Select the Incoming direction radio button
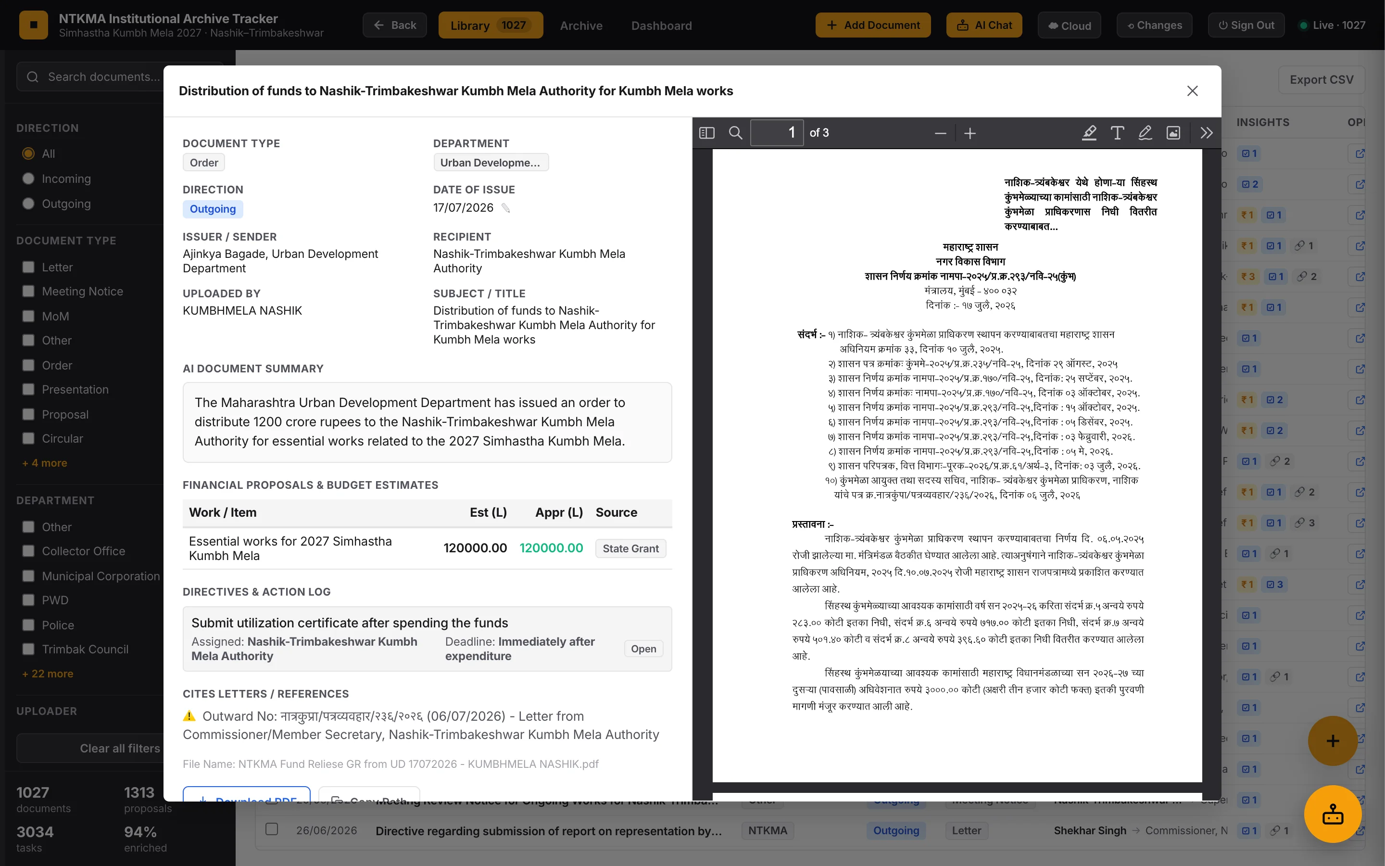The image size is (1385, 866). coord(28,178)
